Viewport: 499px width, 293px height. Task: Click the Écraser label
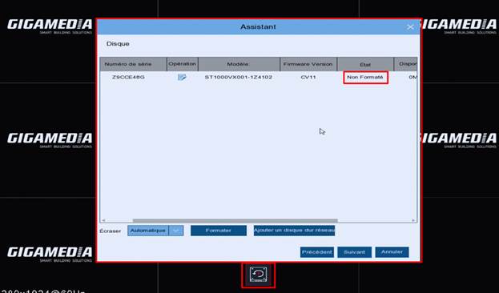click(110, 231)
